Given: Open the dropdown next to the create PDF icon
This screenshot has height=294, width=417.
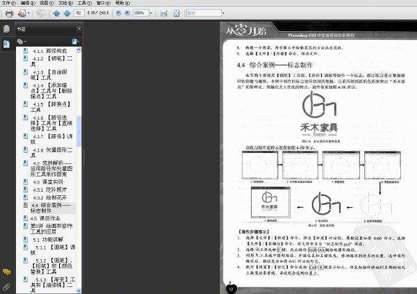Looking at the screenshot, I should pos(28,13).
